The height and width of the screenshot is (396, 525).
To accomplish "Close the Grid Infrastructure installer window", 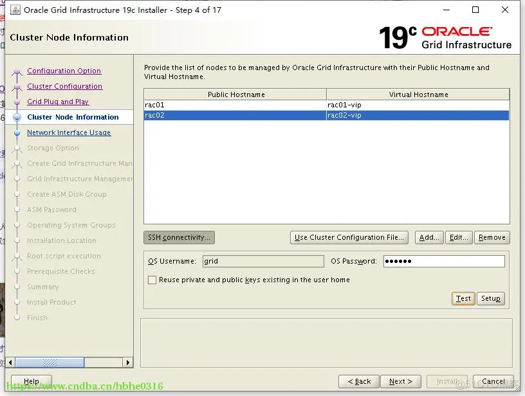I will (x=505, y=10).
